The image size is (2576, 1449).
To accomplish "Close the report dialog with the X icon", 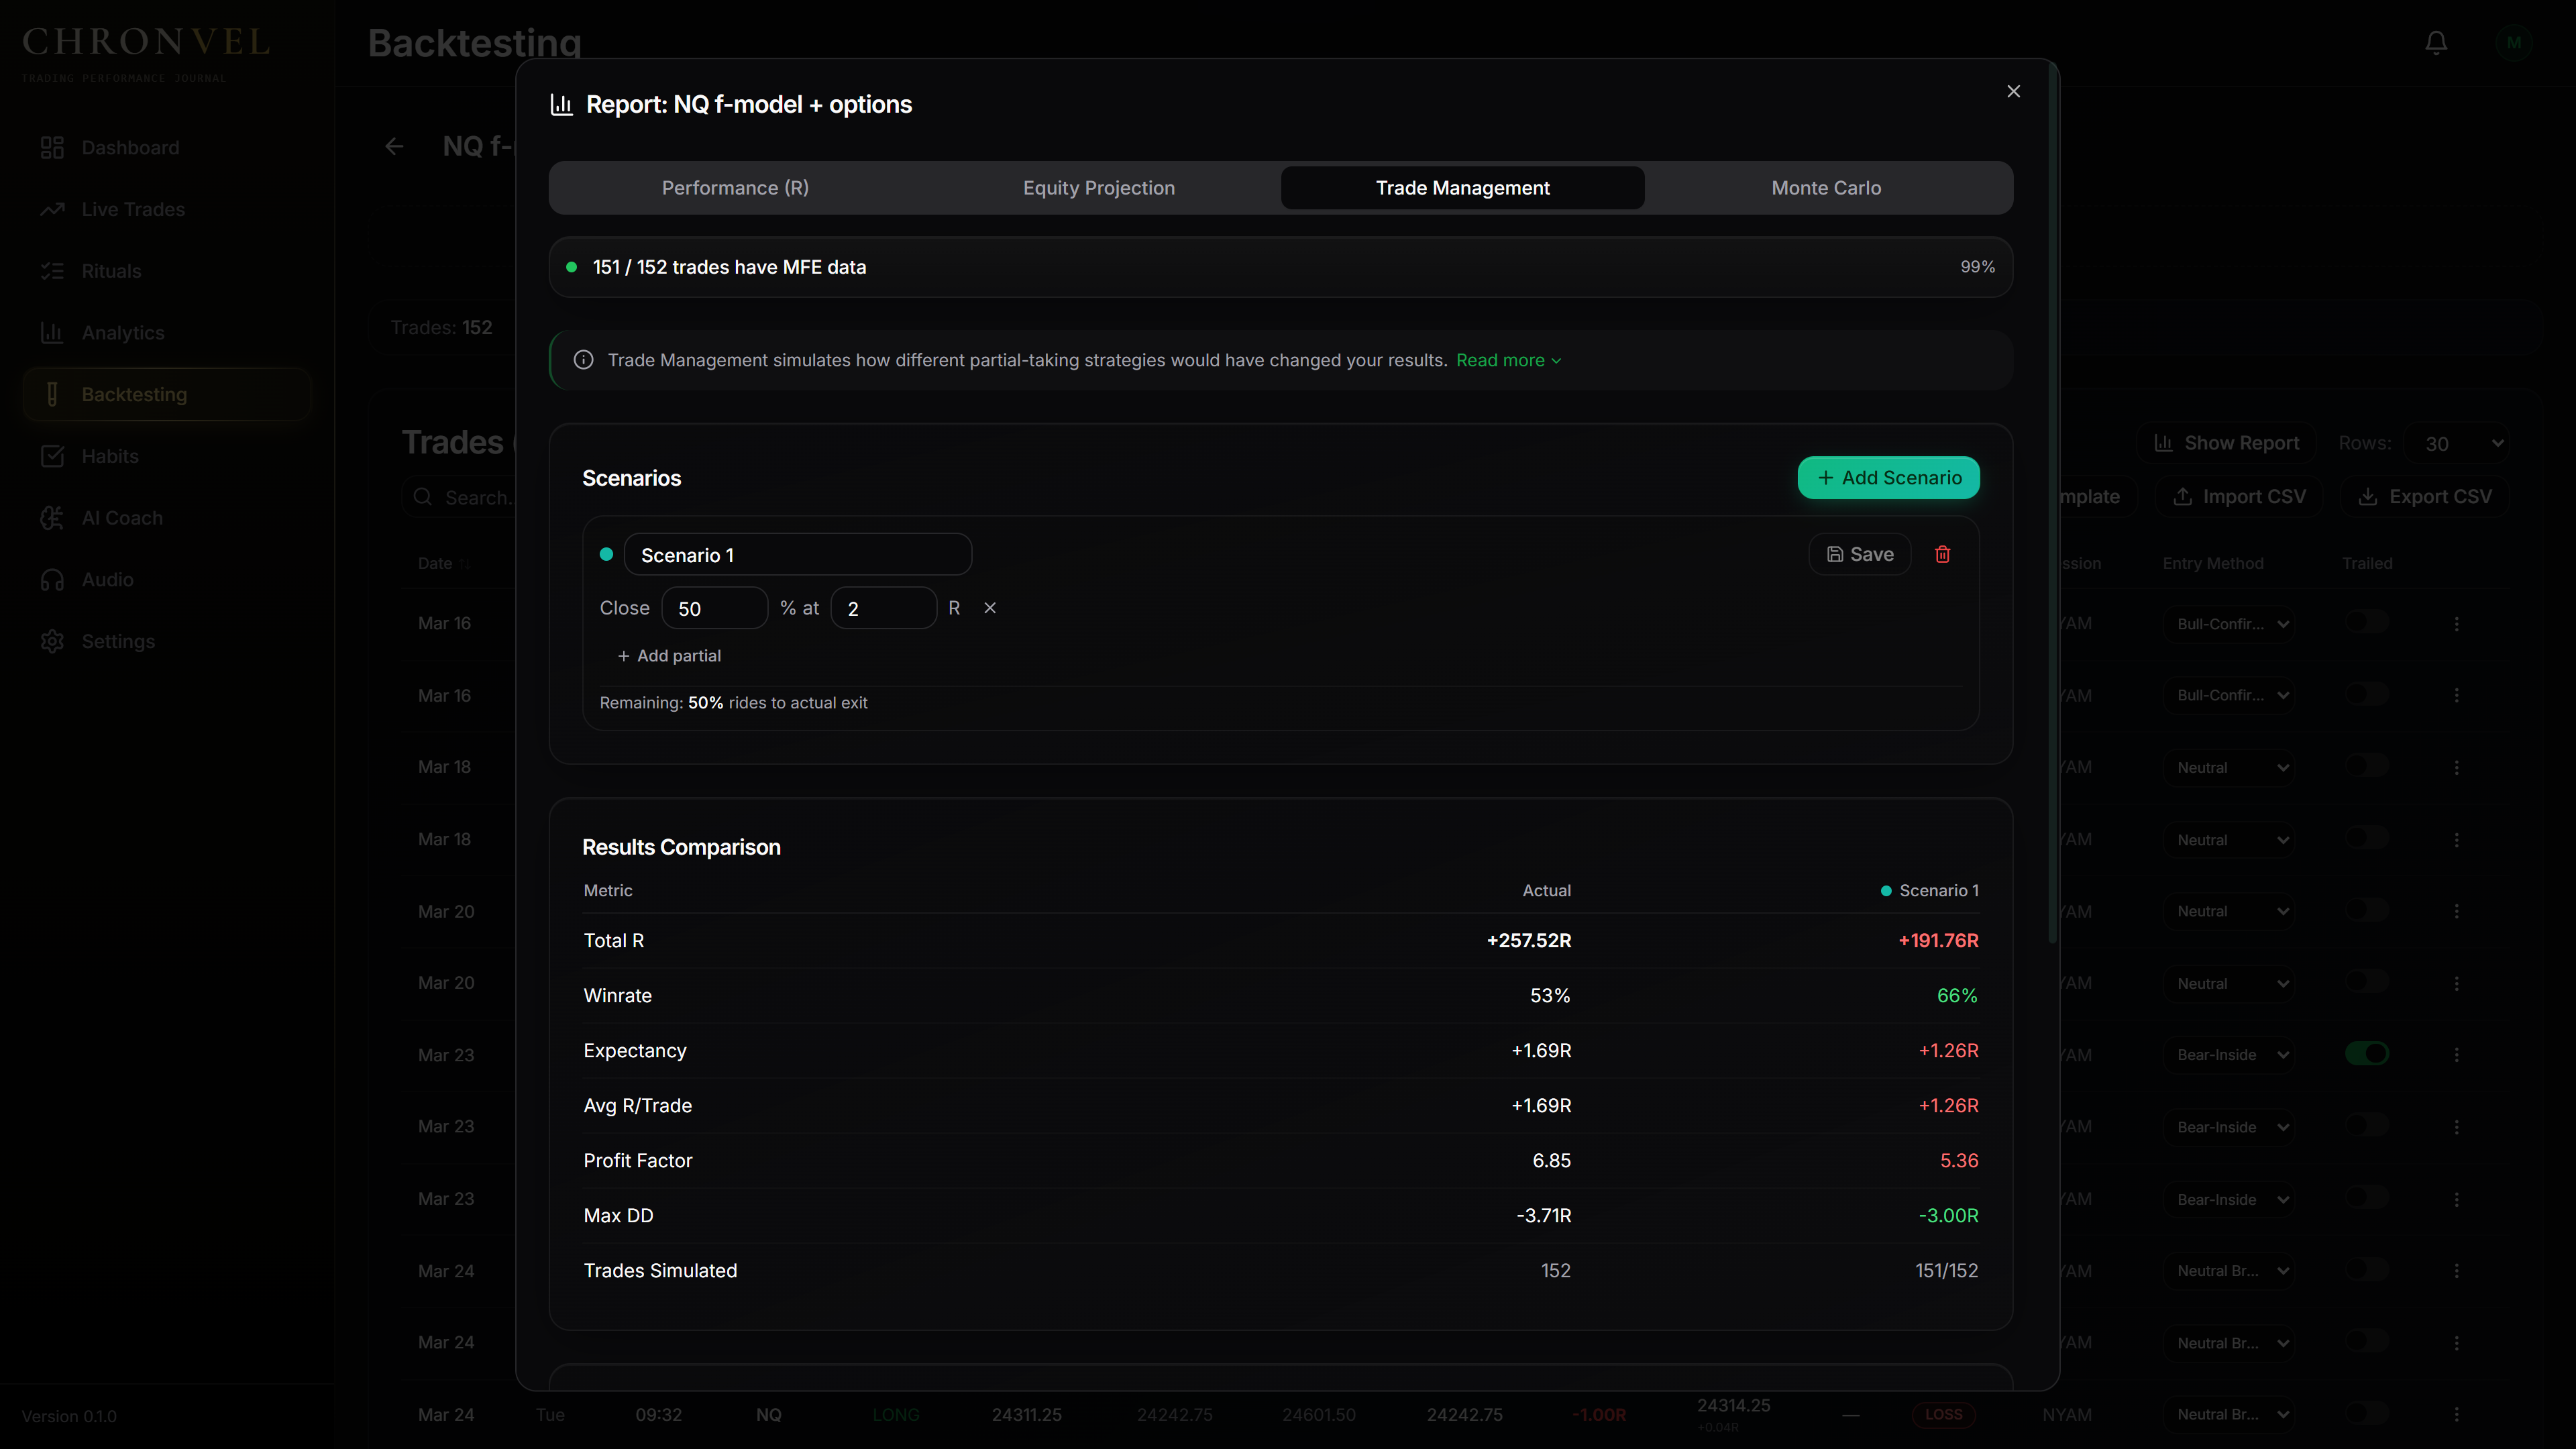I will (x=2013, y=91).
